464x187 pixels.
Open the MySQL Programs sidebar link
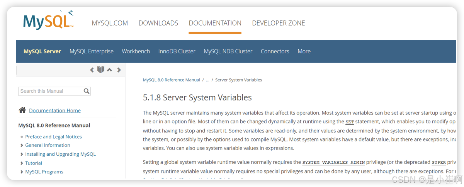[44, 172]
